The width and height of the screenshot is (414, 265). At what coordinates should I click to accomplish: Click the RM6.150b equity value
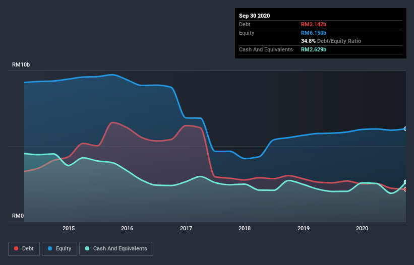[314, 33]
